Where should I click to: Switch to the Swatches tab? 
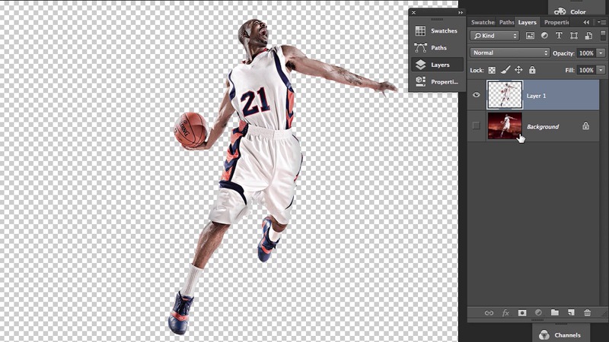click(483, 22)
